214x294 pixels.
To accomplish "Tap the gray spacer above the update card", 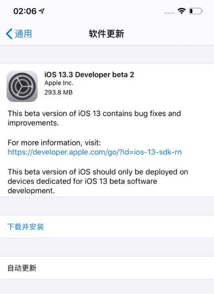I will (x=107, y=54).
